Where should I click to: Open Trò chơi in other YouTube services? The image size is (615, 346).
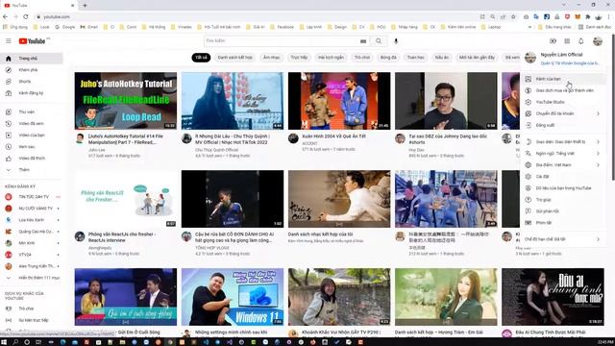point(32,309)
